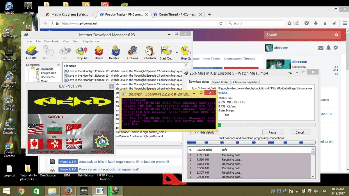The height and width of the screenshot is (196, 349).
Task: Open the New Topics link
Action: coord(212,59)
